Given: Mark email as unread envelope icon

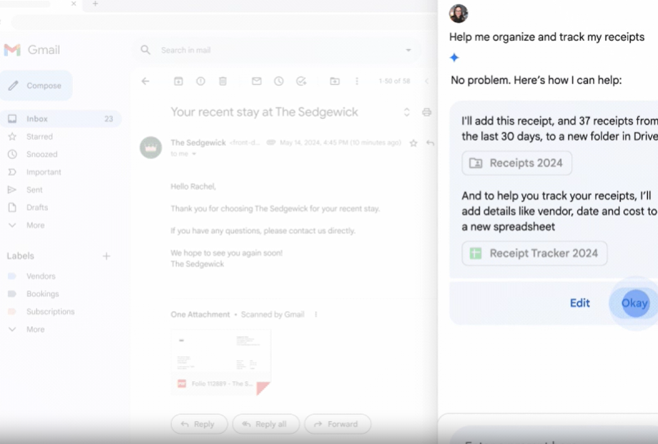Looking at the screenshot, I should click(x=257, y=81).
